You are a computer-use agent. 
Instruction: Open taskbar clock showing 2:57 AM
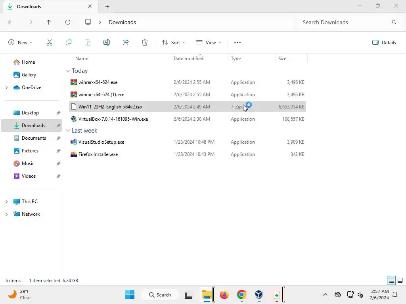tap(379, 294)
